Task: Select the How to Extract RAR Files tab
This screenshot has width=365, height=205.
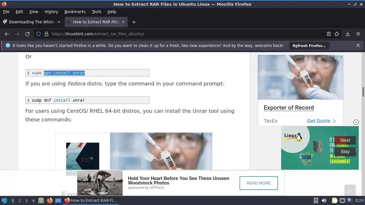Action: pyautogui.click(x=96, y=22)
